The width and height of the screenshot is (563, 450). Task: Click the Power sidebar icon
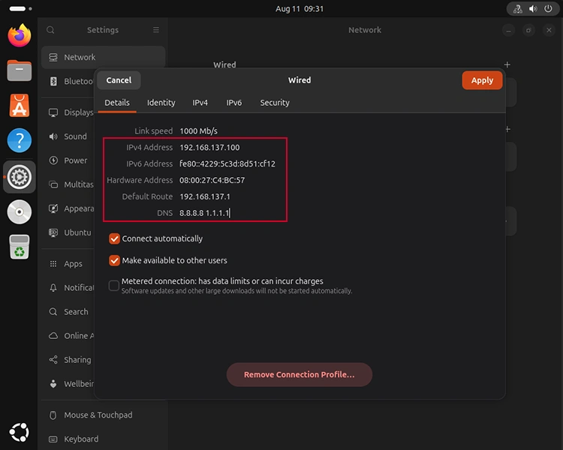(x=53, y=160)
